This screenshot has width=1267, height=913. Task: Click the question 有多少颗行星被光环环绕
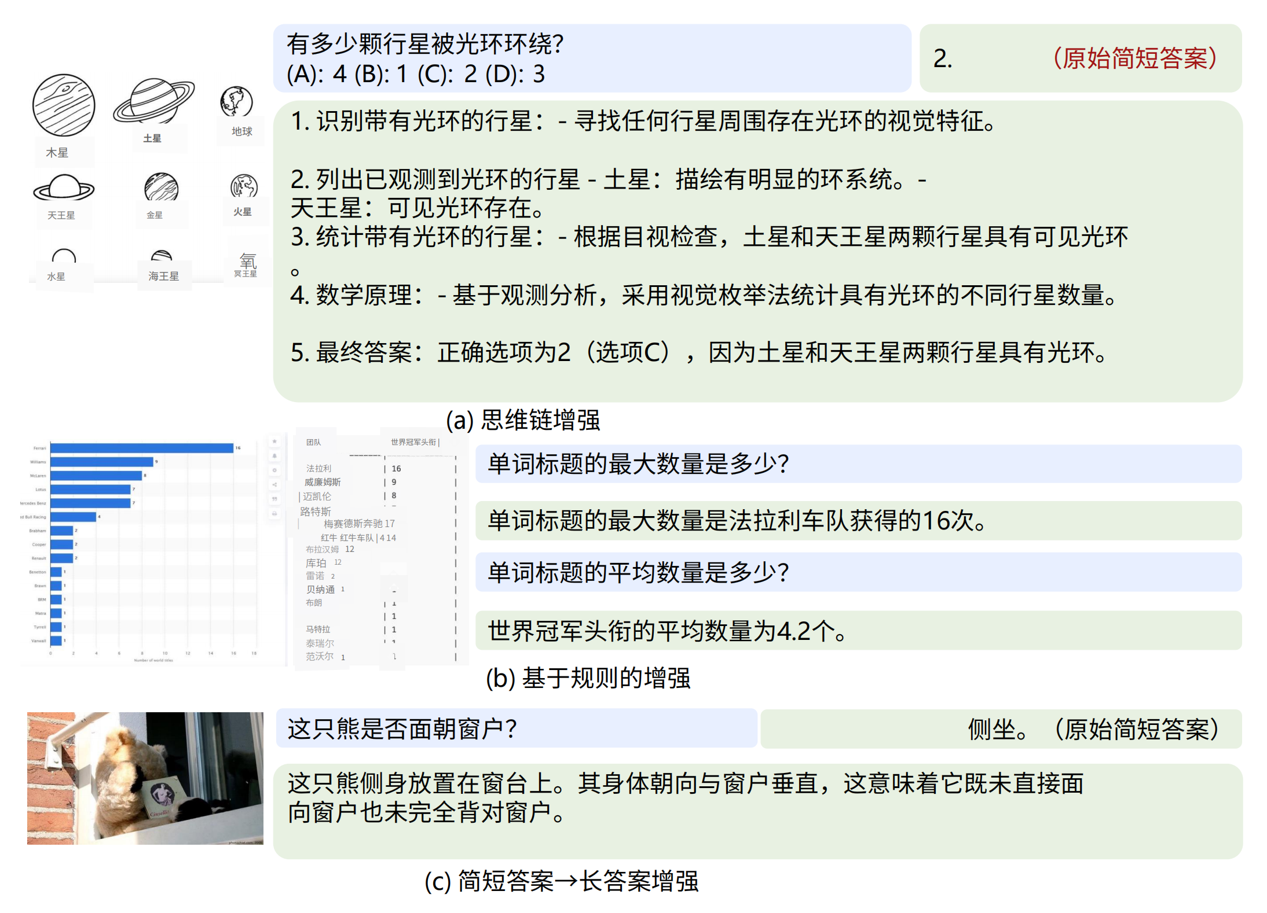click(425, 44)
